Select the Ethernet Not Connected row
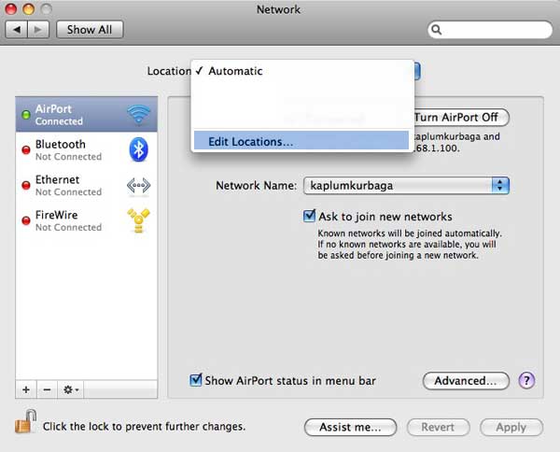 (x=87, y=185)
